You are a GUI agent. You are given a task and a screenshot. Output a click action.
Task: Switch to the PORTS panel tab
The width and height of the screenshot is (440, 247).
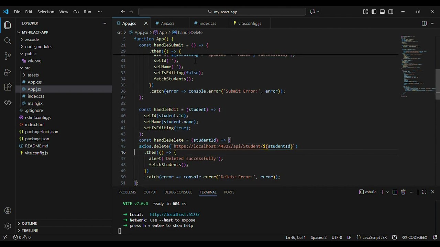pyautogui.click(x=229, y=192)
